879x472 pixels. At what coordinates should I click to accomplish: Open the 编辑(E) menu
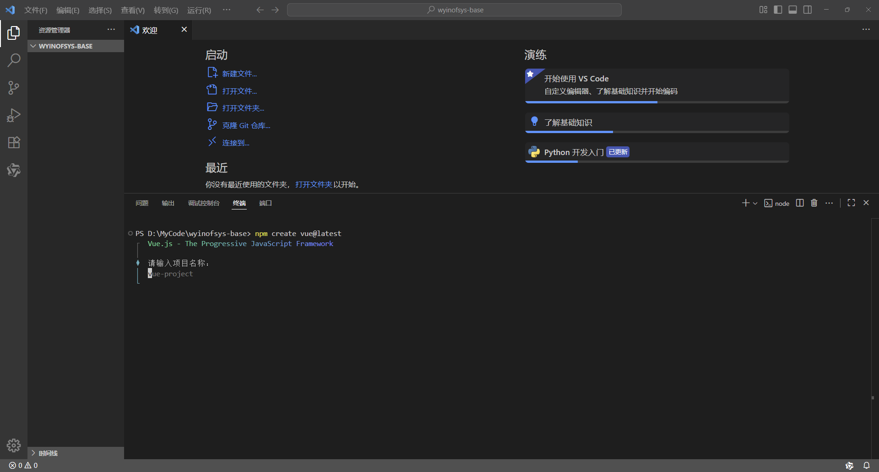pyautogui.click(x=68, y=10)
